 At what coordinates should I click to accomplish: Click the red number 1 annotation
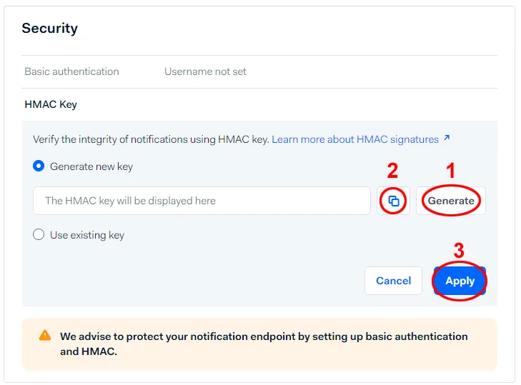coord(450,171)
